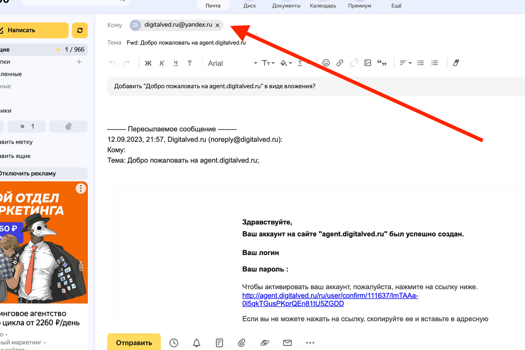525x350 pixels.
Task: Click the plus icon to add a folder
Action: click(79, 62)
